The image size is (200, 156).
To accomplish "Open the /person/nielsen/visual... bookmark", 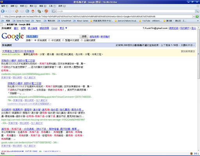I will coord(126,21).
